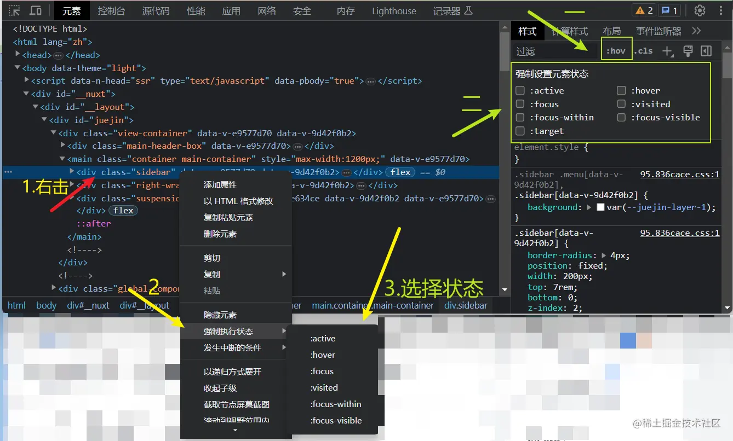The image size is (733, 441).
Task: Open first 95.836cace.css:1 source link
Action: pos(679,175)
